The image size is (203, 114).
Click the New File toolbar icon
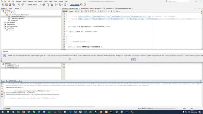coord(3,4)
